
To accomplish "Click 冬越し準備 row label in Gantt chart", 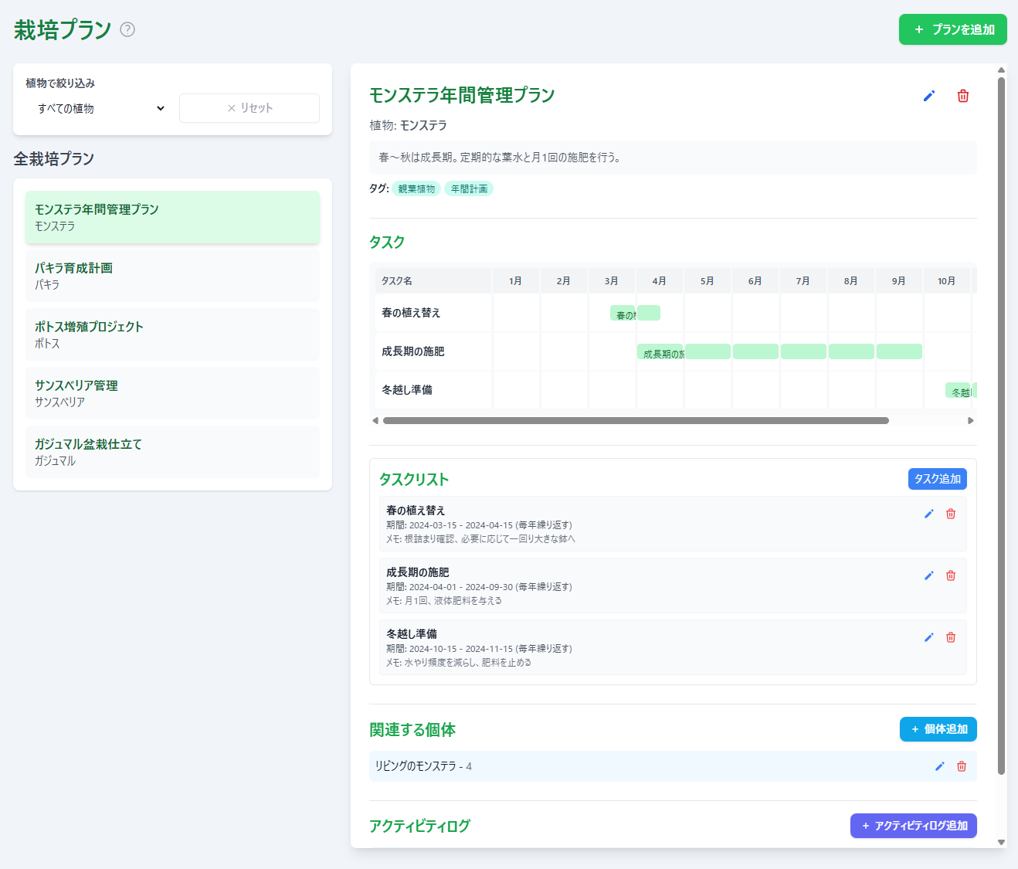I will tap(407, 390).
